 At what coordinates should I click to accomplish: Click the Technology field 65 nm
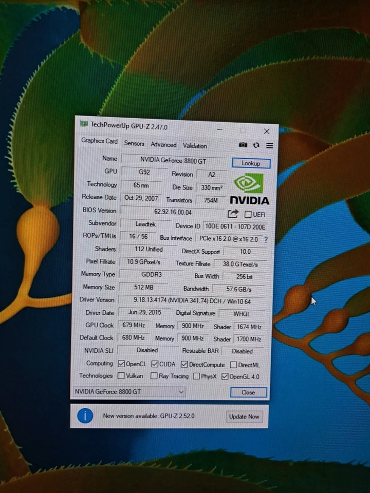(x=141, y=185)
